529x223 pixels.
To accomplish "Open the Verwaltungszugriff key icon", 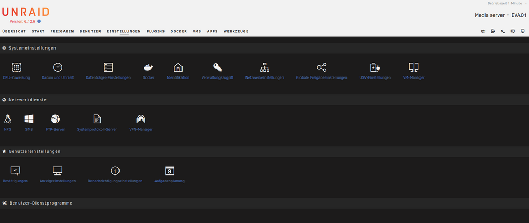I will 217,67.
